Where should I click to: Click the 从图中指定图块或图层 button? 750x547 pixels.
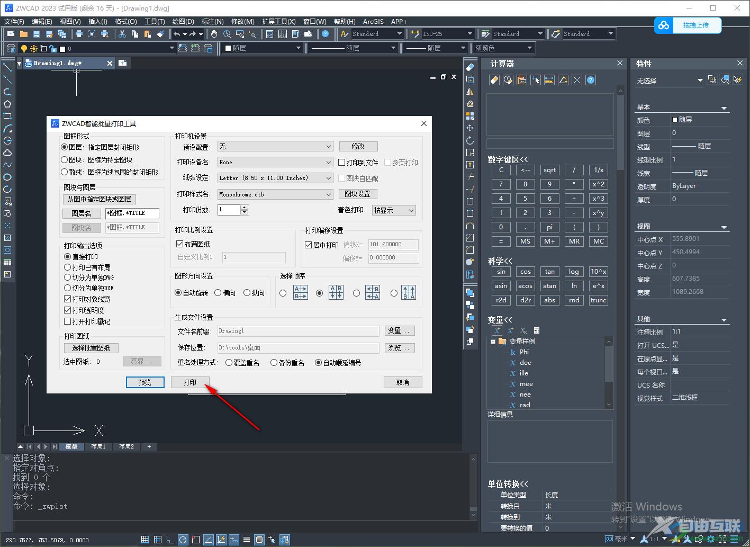(99, 199)
